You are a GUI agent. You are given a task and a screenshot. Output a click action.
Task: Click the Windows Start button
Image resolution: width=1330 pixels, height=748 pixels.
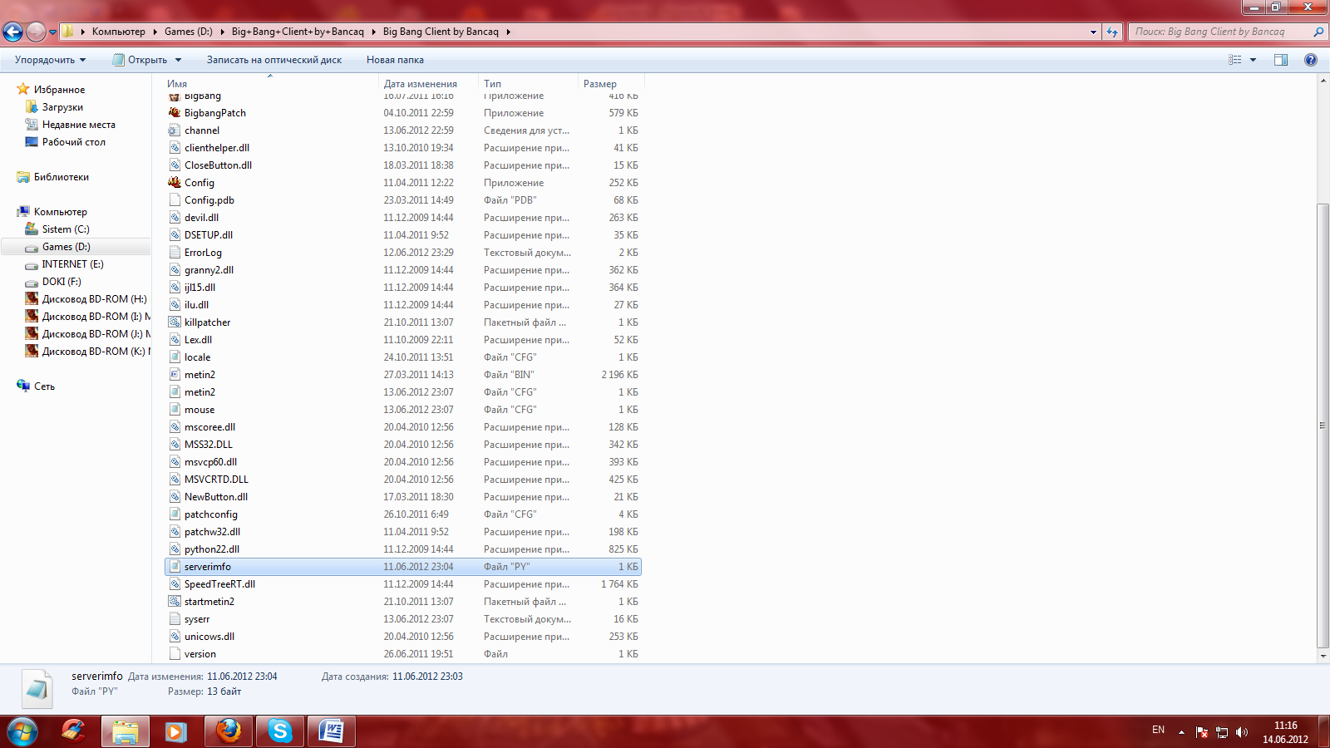coord(22,731)
